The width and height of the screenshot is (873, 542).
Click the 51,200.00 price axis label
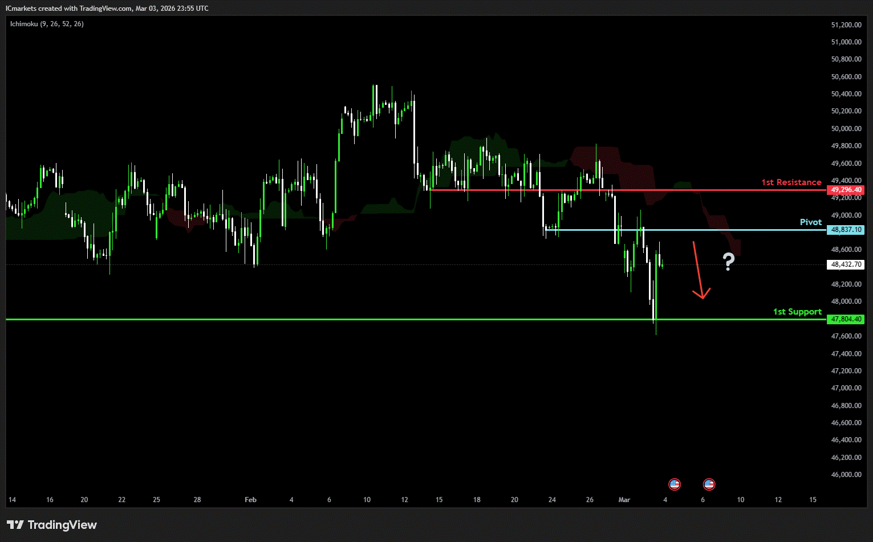[x=846, y=25]
